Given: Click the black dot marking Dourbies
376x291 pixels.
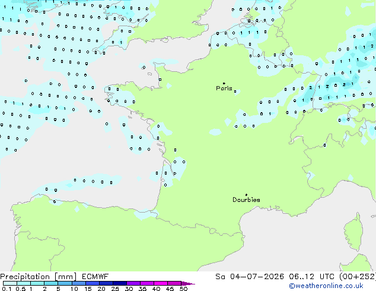Looking at the screenshot, I should (x=246, y=195).
